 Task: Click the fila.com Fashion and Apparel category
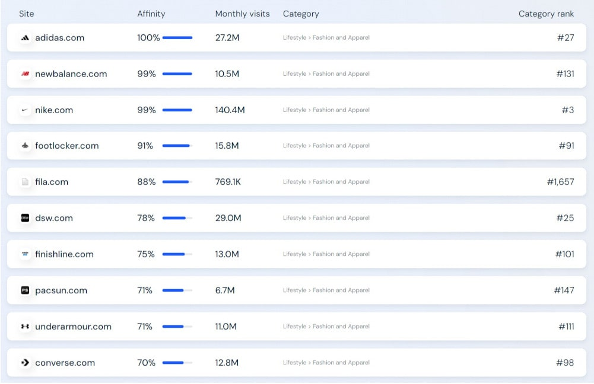point(341,182)
